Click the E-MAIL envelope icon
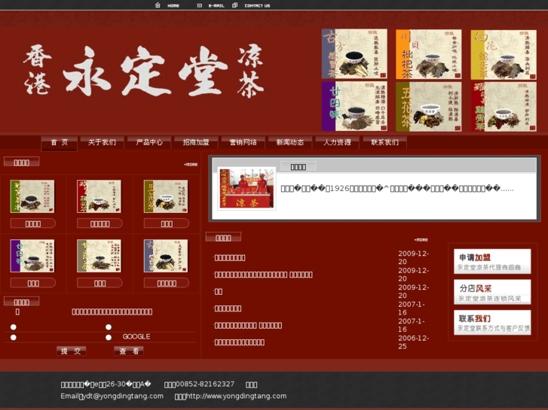This screenshot has width=548, height=410. [x=200, y=5]
